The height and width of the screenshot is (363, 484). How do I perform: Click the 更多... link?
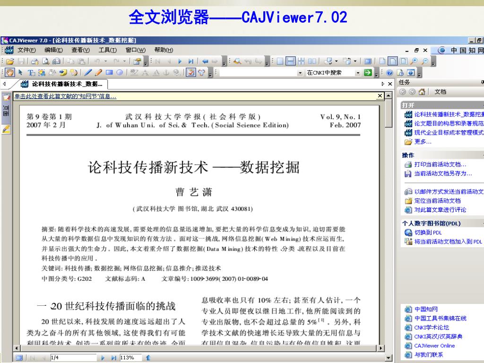point(423,142)
